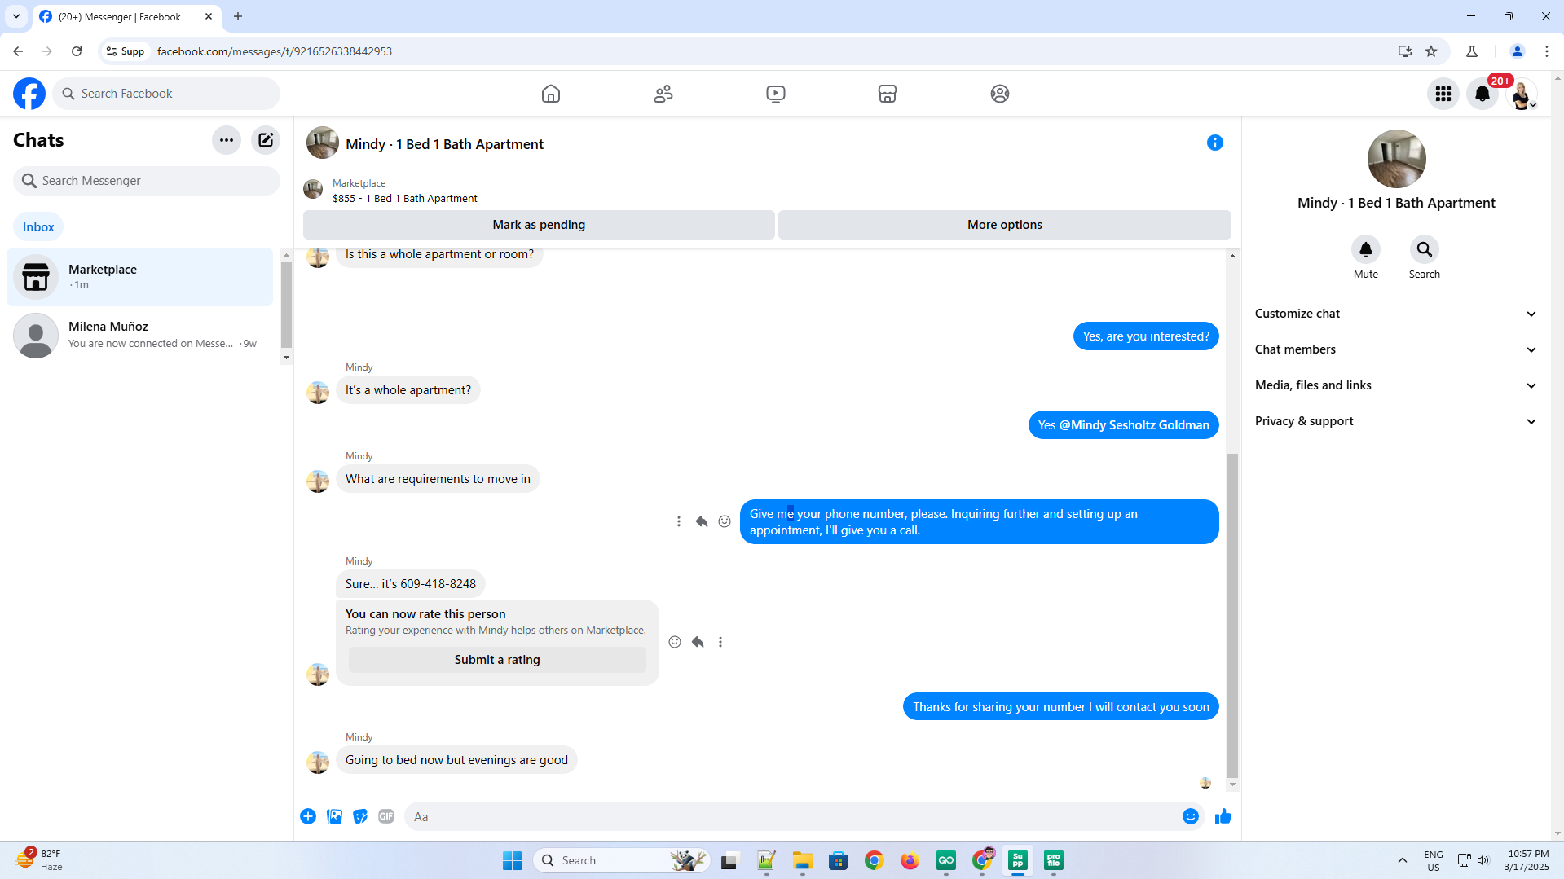The image size is (1564, 879).
Task: Attach a photo using image icon
Action: tap(334, 816)
